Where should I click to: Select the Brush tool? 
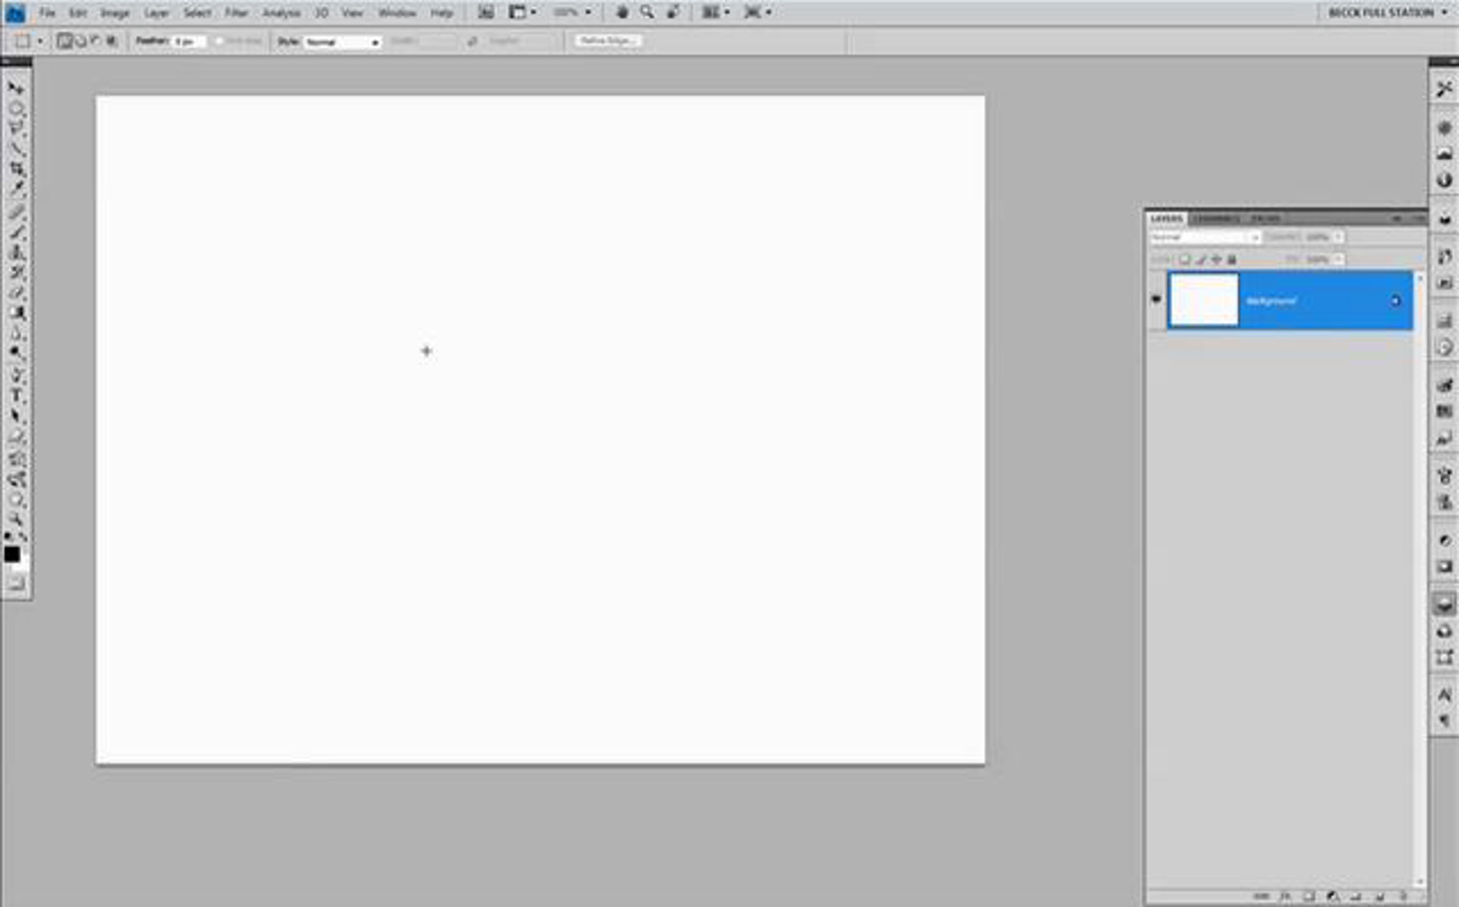click(x=17, y=231)
